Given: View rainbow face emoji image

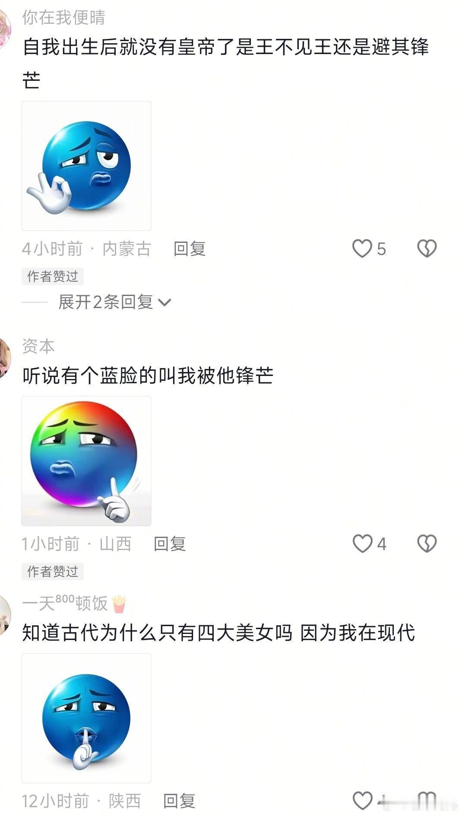Looking at the screenshot, I should pyautogui.click(x=86, y=461).
